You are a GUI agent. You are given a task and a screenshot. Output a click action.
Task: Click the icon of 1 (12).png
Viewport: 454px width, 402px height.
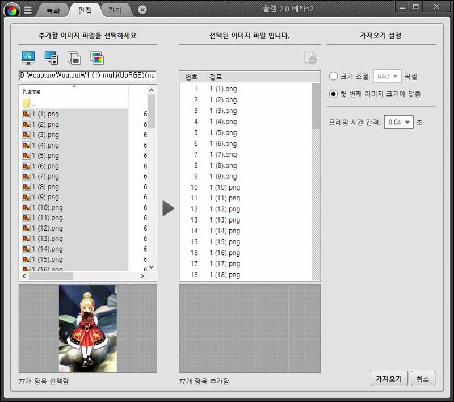[x=26, y=228]
